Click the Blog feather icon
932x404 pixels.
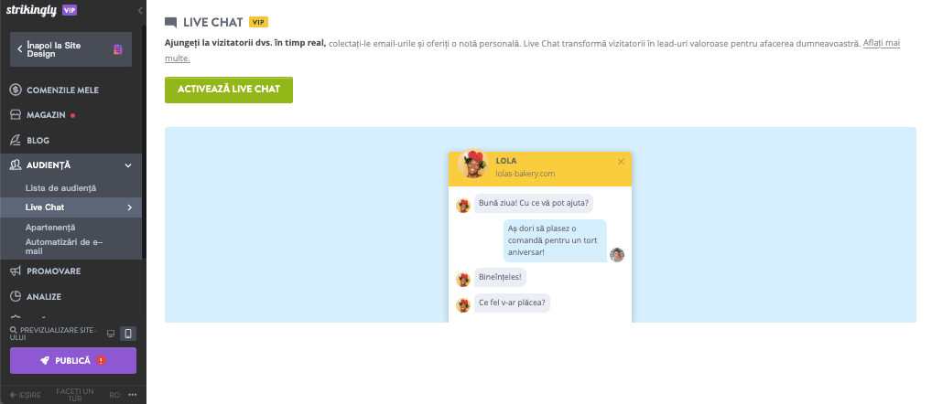point(16,141)
